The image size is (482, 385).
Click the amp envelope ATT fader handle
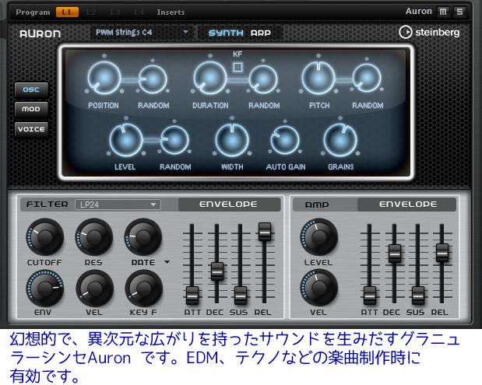(370, 295)
